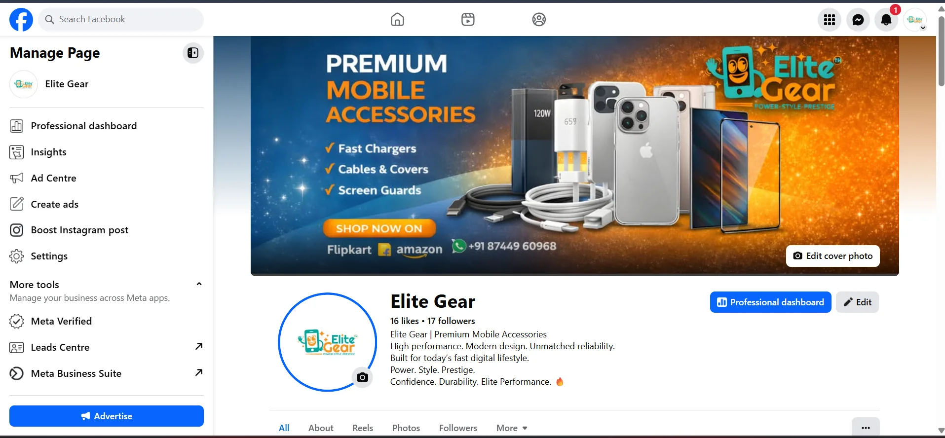Click the Facebook logo
Image resolution: width=945 pixels, height=438 pixels.
tap(21, 20)
